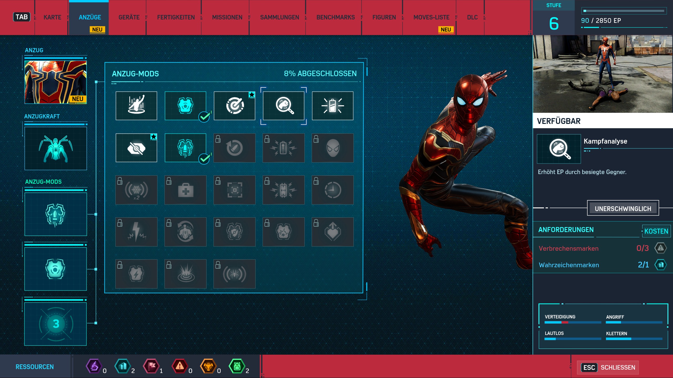Click the green backpack token resource icon

237,366
